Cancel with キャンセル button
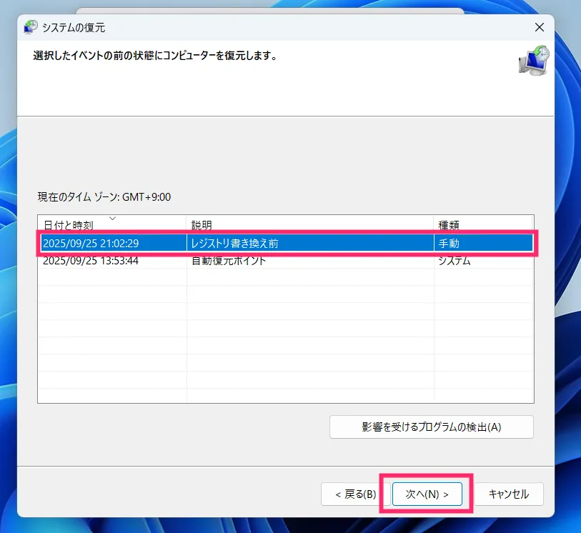 click(x=508, y=494)
